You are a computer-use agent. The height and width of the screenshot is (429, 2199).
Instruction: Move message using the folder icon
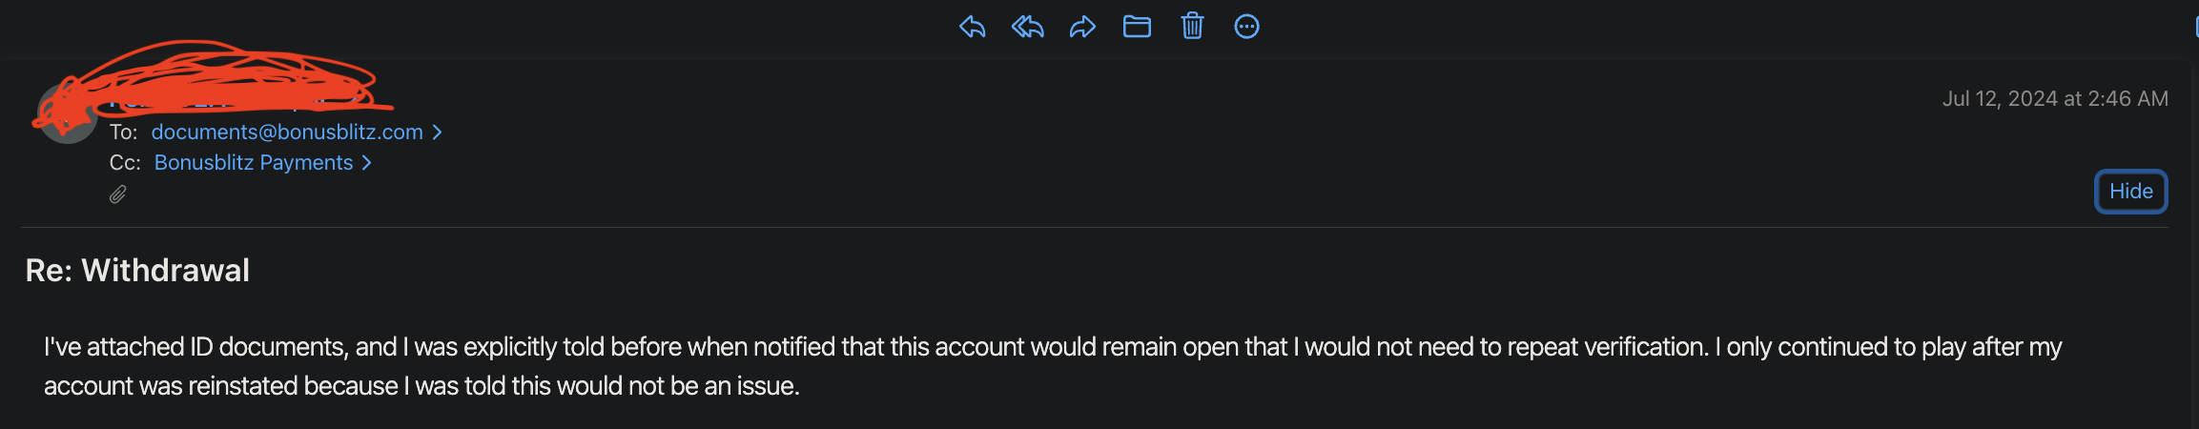point(1137,27)
